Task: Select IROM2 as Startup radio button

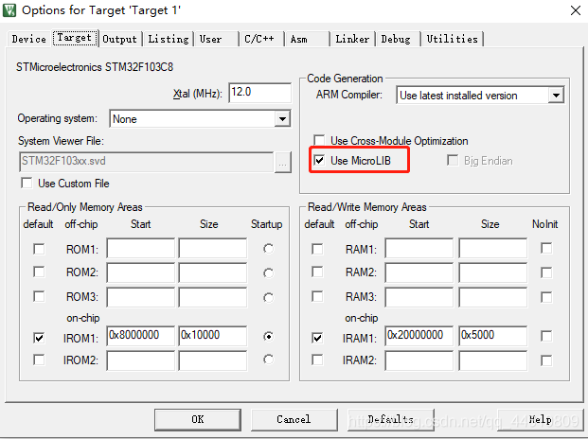Action: tap(268, 360)
